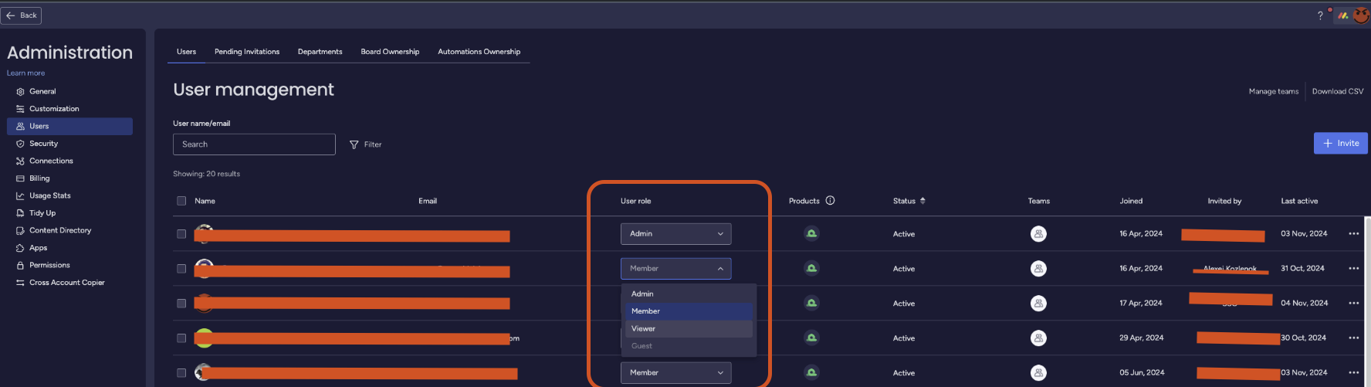Switch to Departments tab

point(320,52)
